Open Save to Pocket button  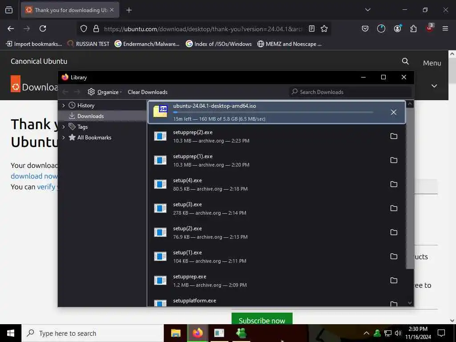tap(365, 28)
